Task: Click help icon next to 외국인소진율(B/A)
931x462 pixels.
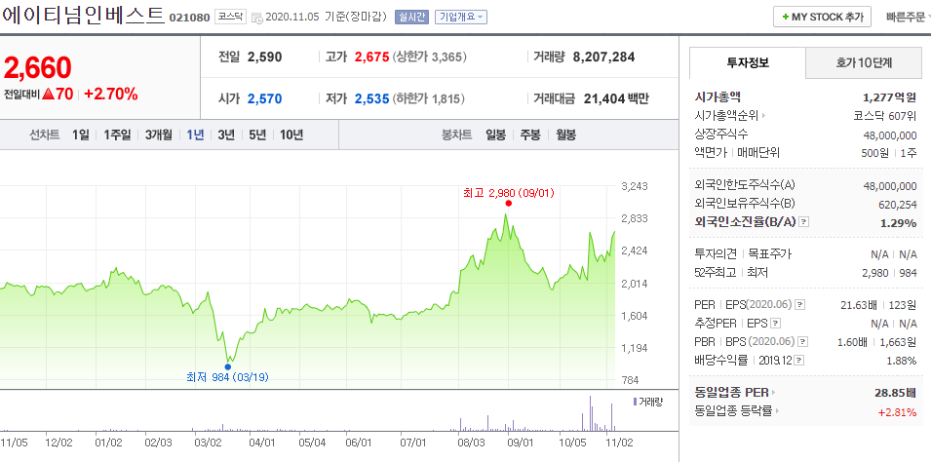Action: coord(804,222)
